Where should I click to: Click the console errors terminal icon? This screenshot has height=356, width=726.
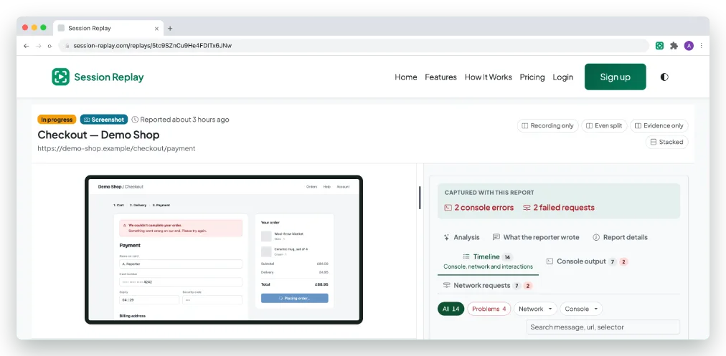point(448,208)
